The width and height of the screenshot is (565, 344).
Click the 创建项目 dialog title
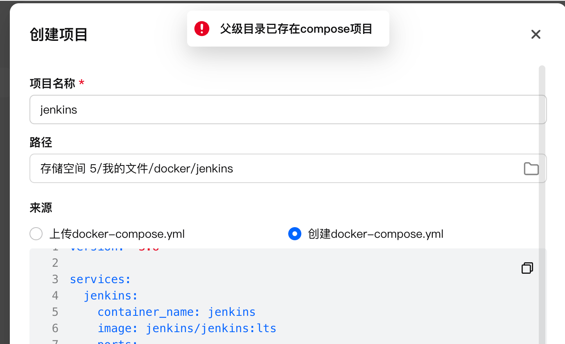(x=59, y=35)
